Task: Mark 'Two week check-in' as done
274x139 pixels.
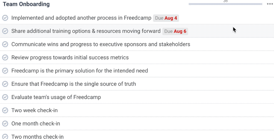Action: [x=5, y=110]
